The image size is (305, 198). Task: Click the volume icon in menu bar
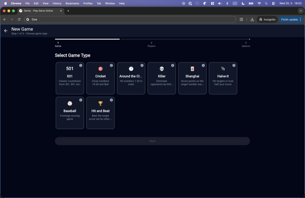(x=220, y=3)
